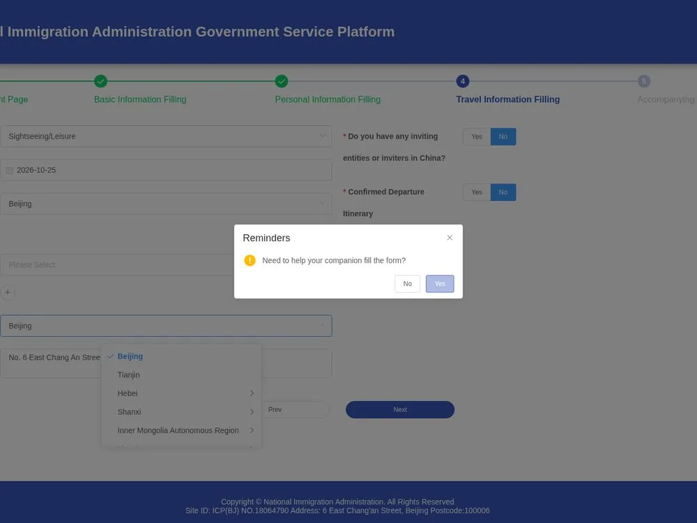Click the step 4 circle icon
Image resolution: width=697 pixels, height=523 pixels.
[x=462, y=81]
